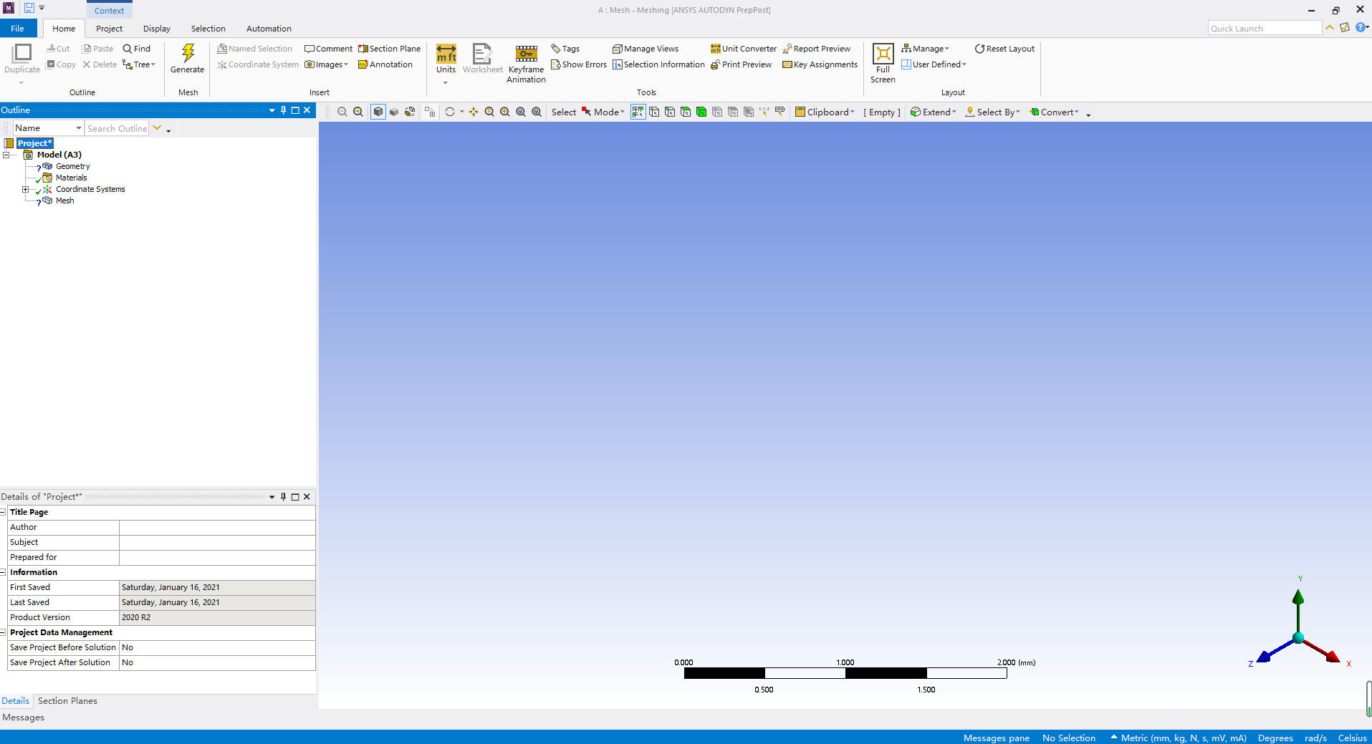
Task: Open the Keyframe Animation tool
Action: click(526, 63)
